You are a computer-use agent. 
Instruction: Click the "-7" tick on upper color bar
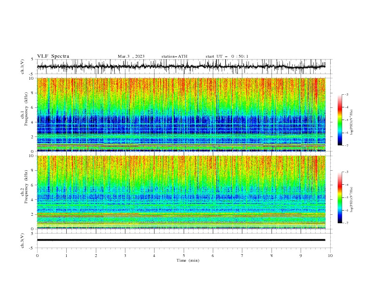[x=346, y=145]
